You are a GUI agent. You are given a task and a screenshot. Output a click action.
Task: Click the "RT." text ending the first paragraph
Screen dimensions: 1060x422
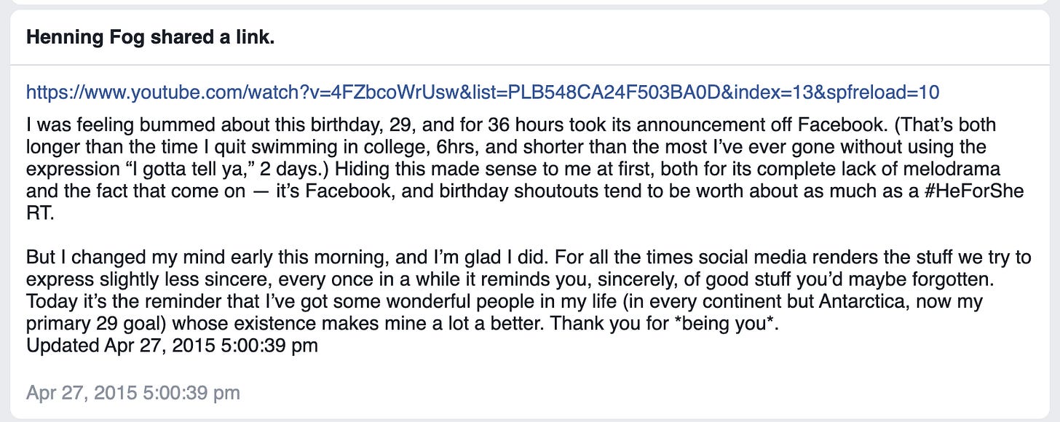coord(38,214)
